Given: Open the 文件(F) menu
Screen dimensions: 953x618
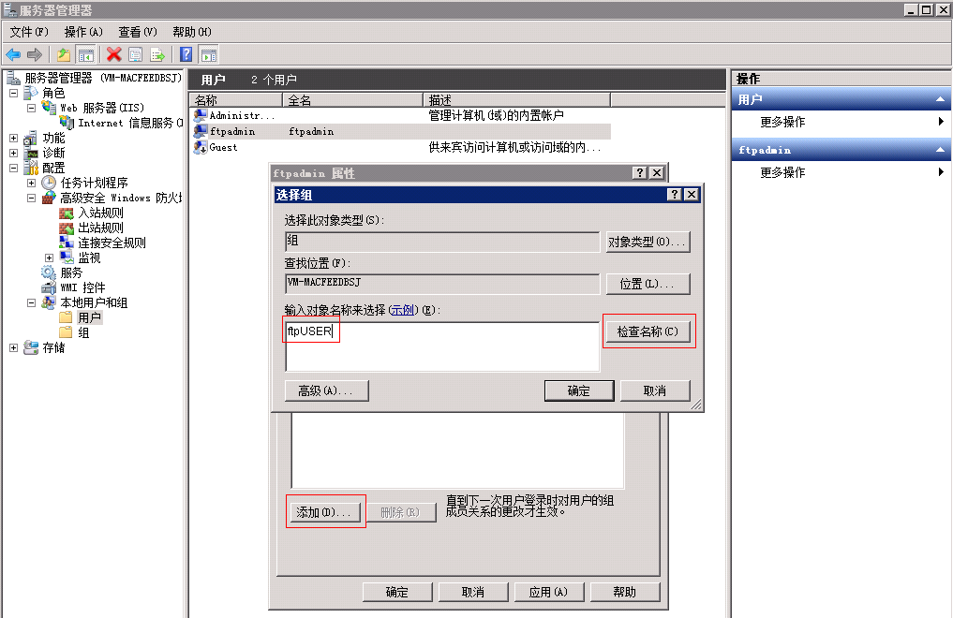Looking at the screenshot, I should (x=29, y=32).
